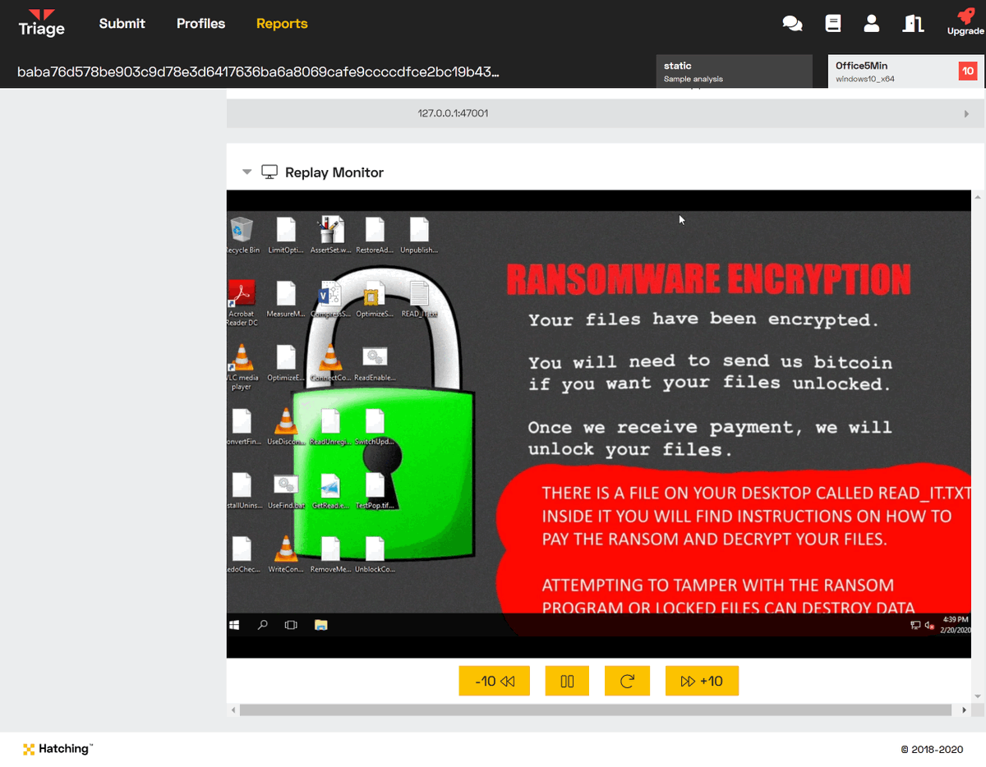The width and height of the screenshot is (986, 767).
Task: Select the UseDiscon... VLC file icon
Action: 286,427
